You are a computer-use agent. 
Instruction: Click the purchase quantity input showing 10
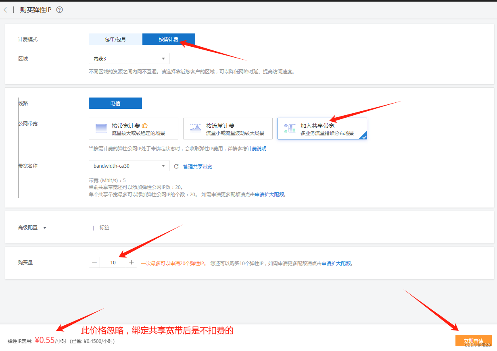point(113,262)
